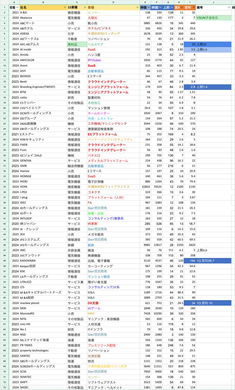The height and width of the screenshot is (390, 235).
Task: Select the 木材加工 cell
Action: [113, 102]
